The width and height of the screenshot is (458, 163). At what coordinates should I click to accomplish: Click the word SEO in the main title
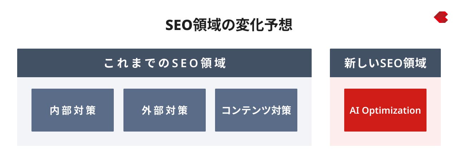pos(179,25)
